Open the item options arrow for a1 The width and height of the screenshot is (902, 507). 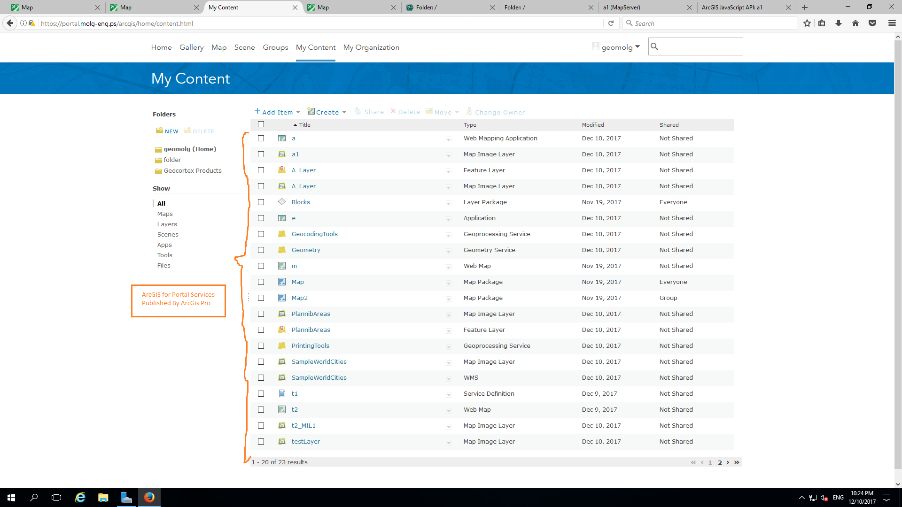[x=449, y=155]
